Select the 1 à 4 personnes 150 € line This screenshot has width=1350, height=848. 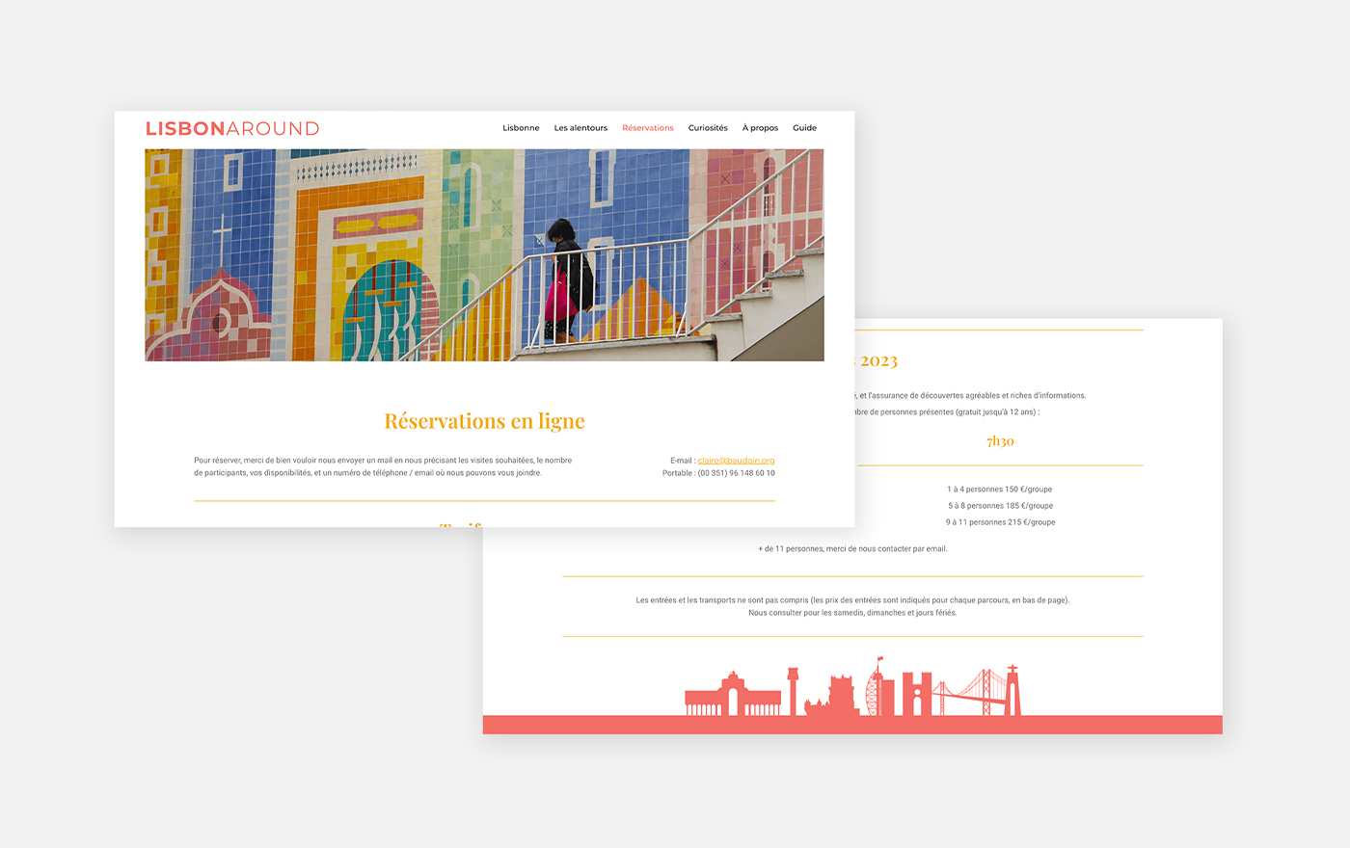coord(1000,490)
